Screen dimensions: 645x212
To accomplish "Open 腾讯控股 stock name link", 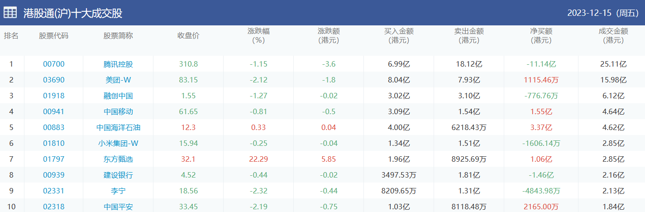I will click(x=118, y=64).
